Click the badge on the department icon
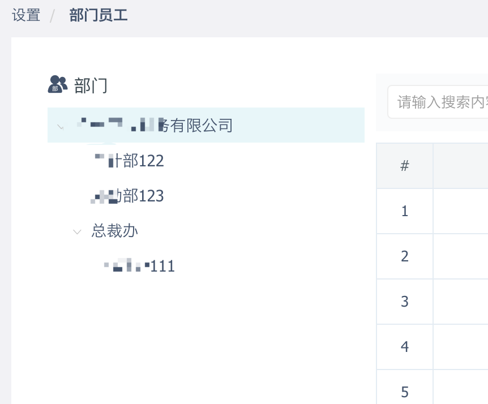The height and width of the screenshot is (404, 488). 54,89
